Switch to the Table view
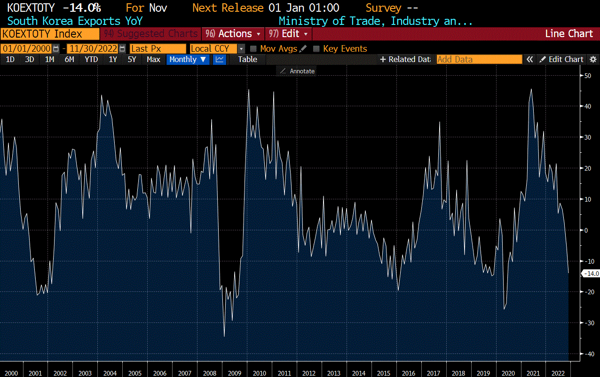600x377 pixels. point(247,59)
